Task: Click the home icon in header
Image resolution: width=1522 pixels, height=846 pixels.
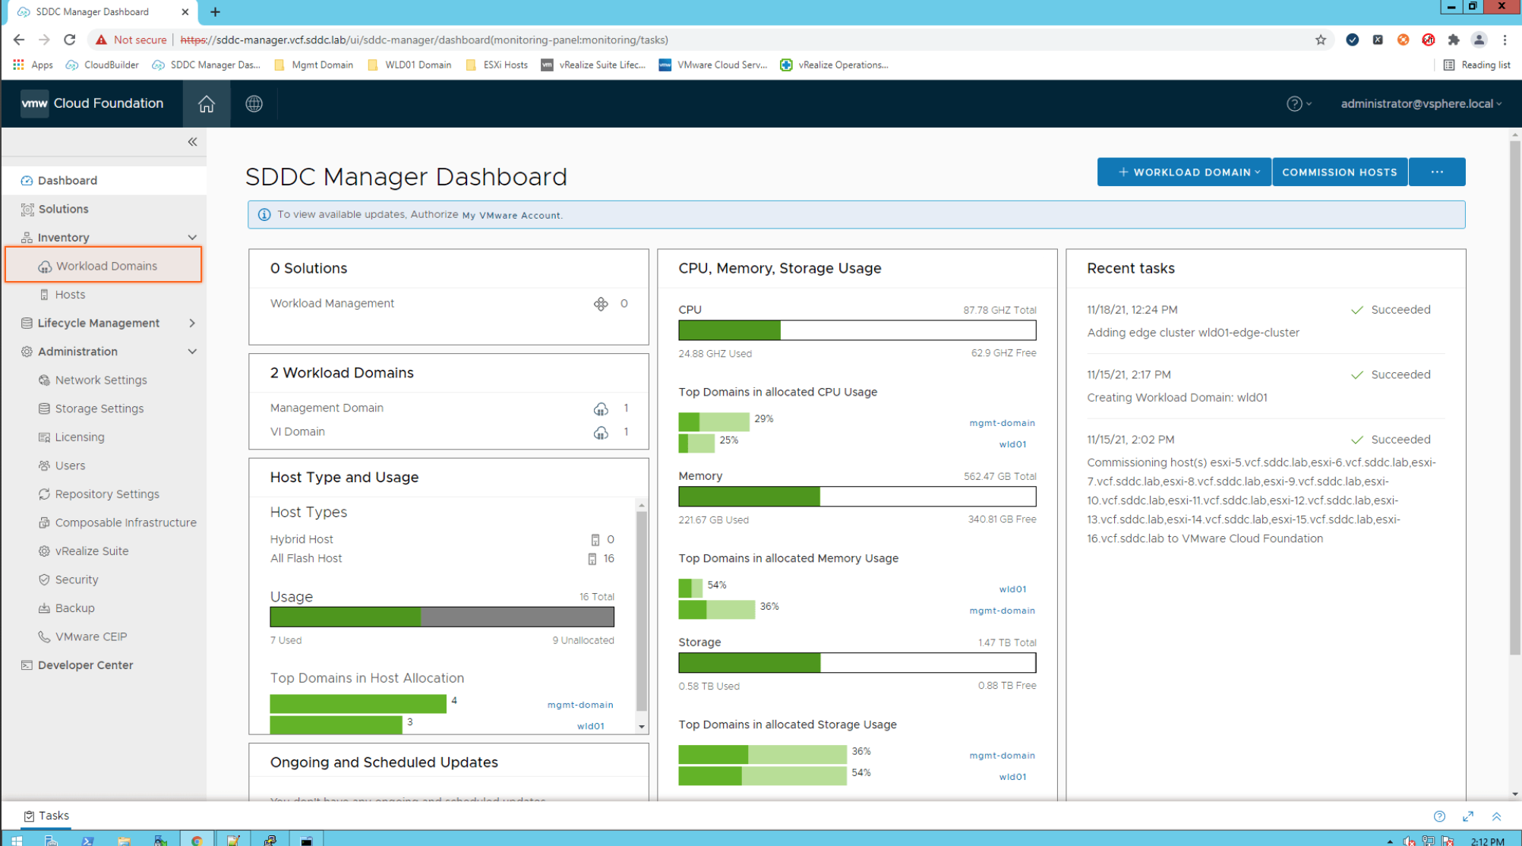Action: coord(206,104)
